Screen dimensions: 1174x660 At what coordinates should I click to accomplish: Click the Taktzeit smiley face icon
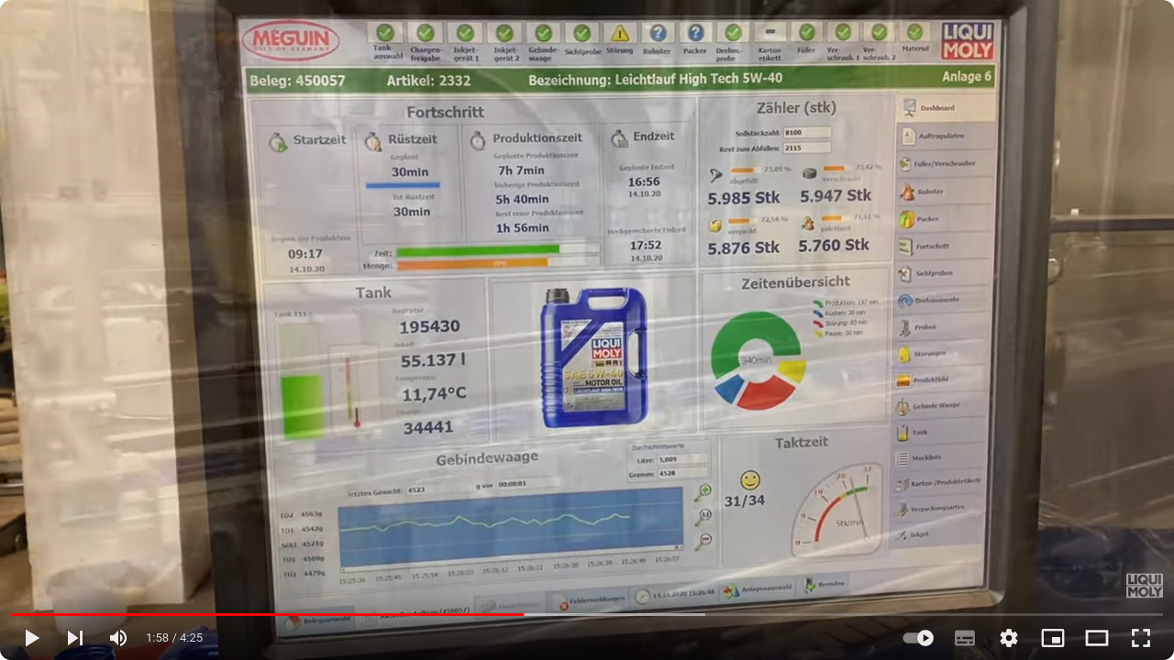coord(750,480)
